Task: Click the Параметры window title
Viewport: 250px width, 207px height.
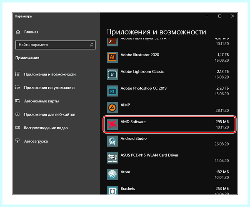Action: [23, 16]
